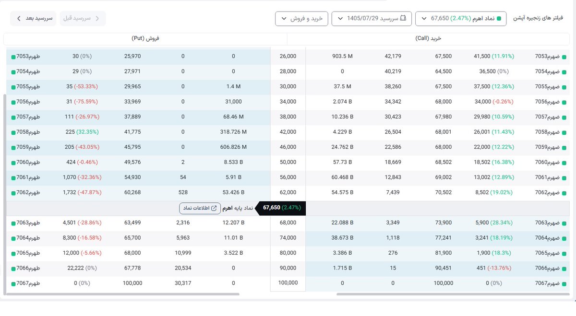Select the خرید (Call) header tab
This screenshot has height=316, width=576.
pos(428,38)
